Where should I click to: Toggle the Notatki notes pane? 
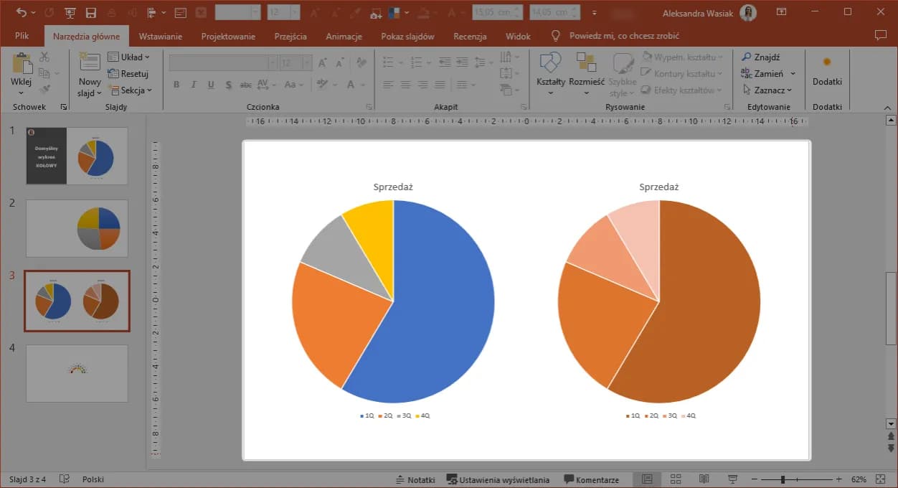point(415,479)
